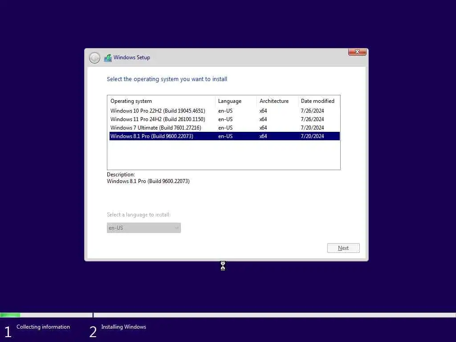Click the Collecting information step label
The image size is (456, 342).
pyautogui.click(x=43, y=327)
